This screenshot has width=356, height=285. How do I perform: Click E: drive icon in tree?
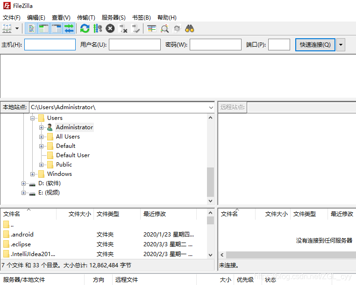[x=32, y=194]
